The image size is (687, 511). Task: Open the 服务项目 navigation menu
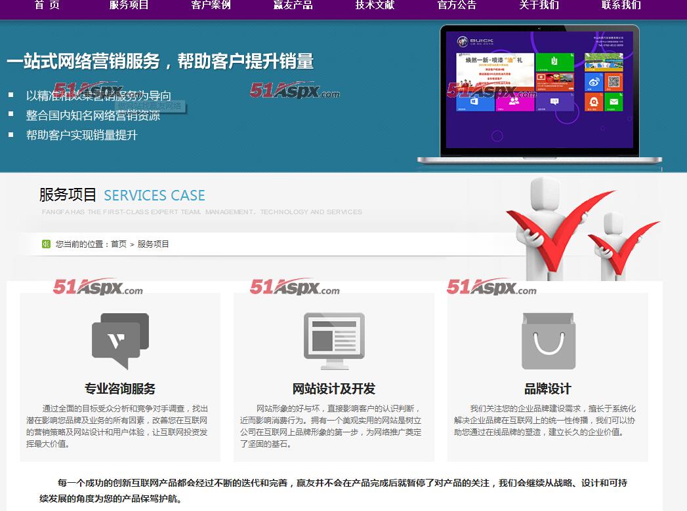pos(129,5)
